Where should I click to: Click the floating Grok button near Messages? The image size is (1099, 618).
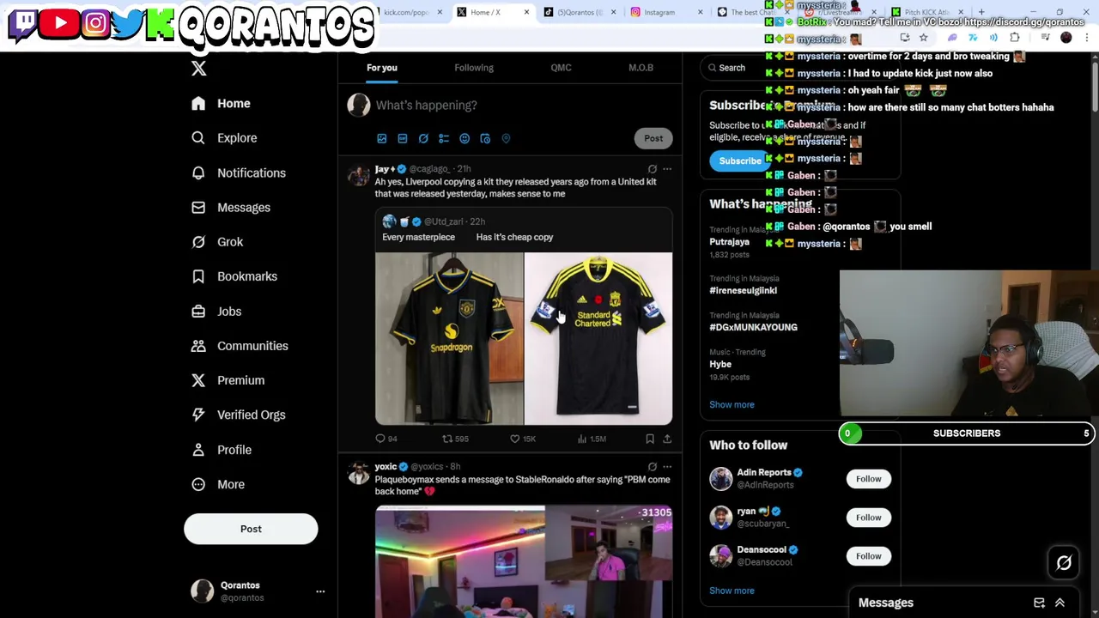(1064, 563)
